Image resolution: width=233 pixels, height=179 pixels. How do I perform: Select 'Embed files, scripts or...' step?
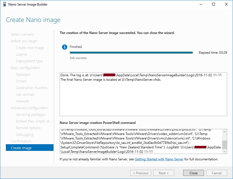34,121
